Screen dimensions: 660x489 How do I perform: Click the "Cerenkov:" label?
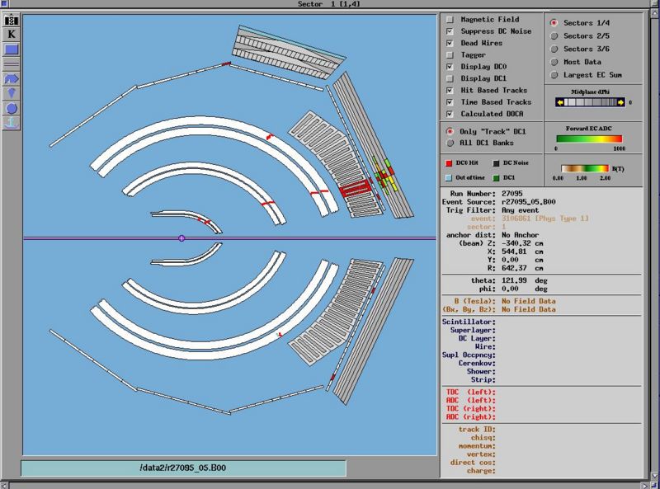[477, 363]
